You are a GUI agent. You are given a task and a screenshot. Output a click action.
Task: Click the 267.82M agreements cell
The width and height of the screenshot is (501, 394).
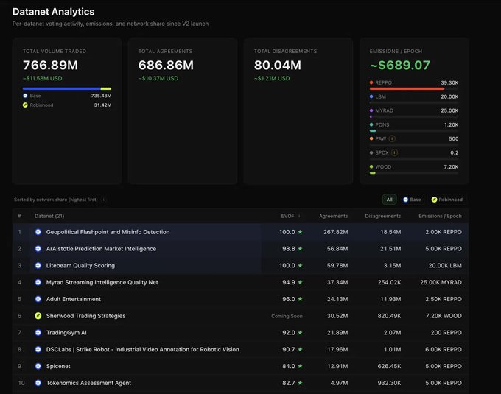click(x=336, y=232)
